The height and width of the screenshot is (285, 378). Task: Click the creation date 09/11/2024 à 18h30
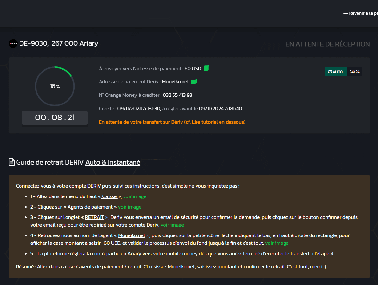point(139,109)
